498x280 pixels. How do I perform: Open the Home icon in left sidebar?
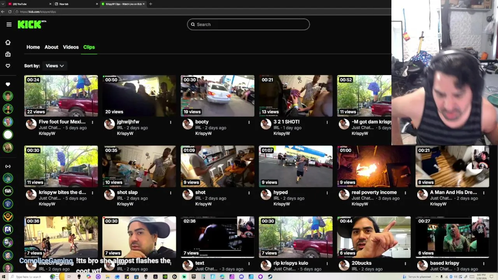tap(8, 42)
